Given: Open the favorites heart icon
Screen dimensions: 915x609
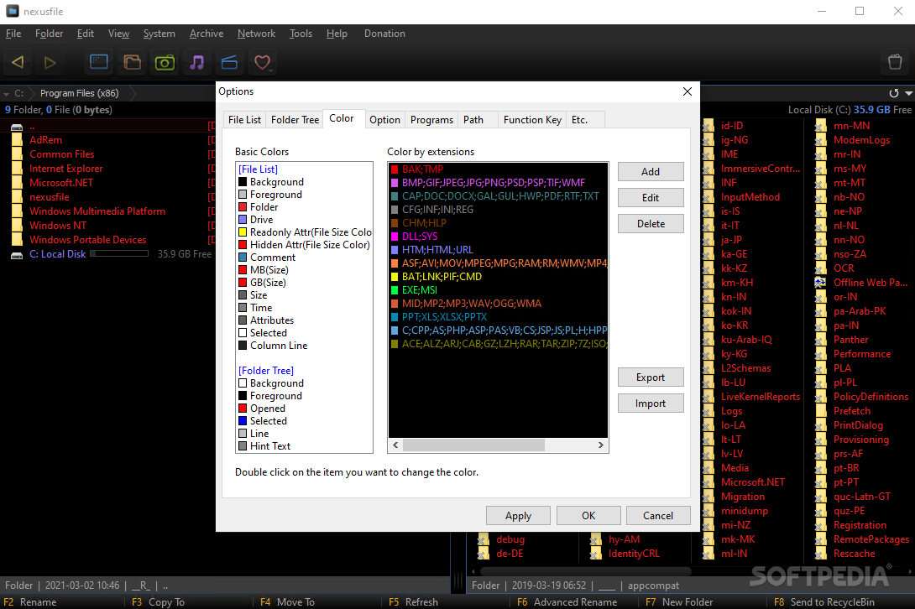Looking at the screenshot, I should [x=262, y=62].
